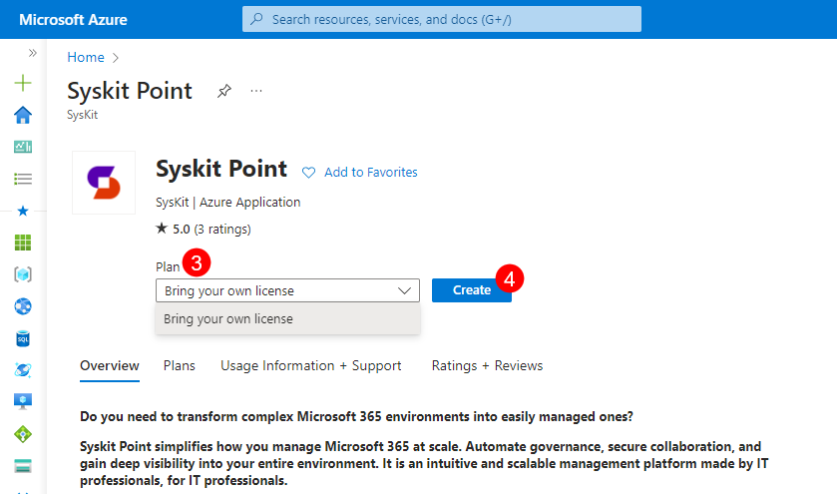Screen dimensions: 837x494
Task: Click the SysKit | Azure Application text
Action: point(227,203)
